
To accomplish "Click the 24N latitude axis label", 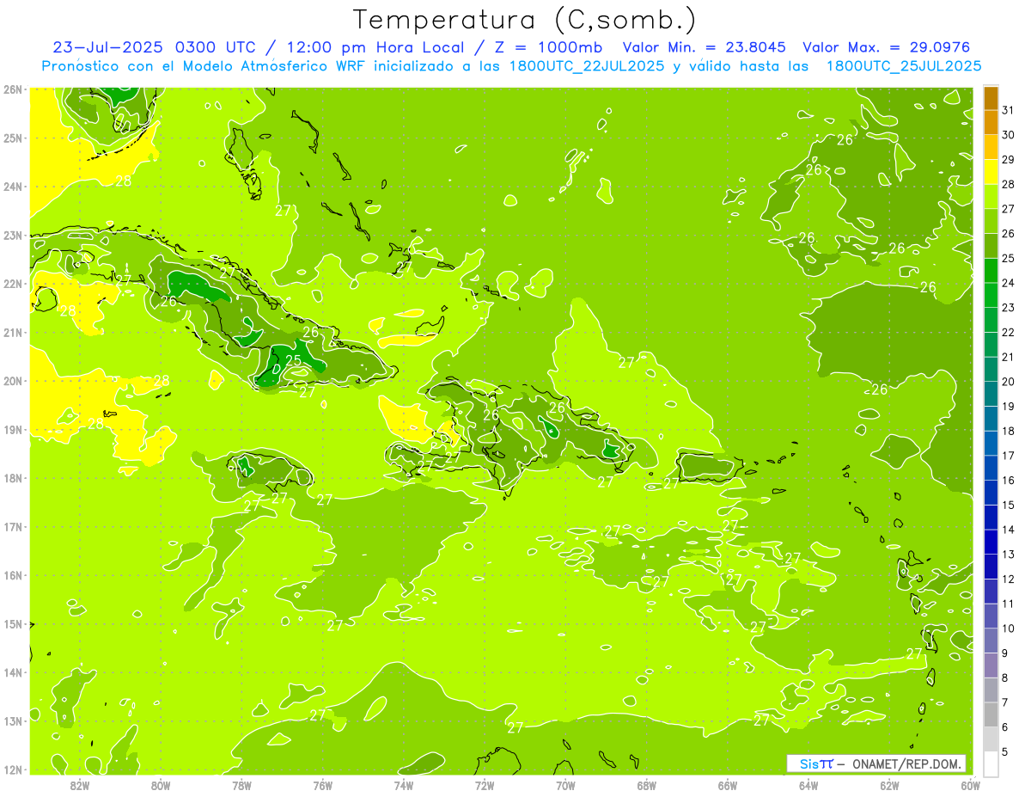I will point(14,187).
